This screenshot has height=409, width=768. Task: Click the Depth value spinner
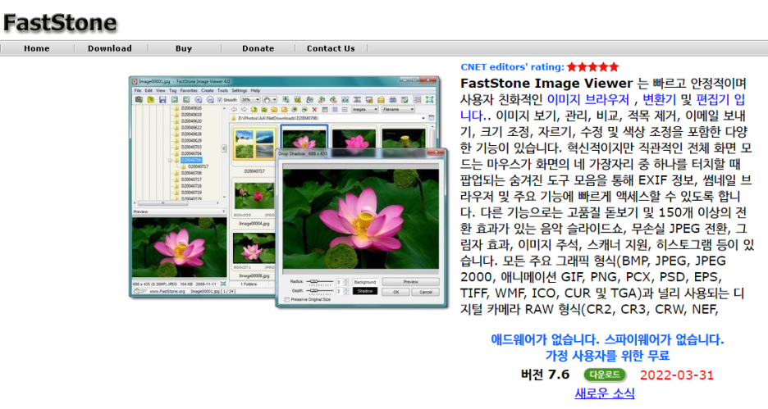345,292
